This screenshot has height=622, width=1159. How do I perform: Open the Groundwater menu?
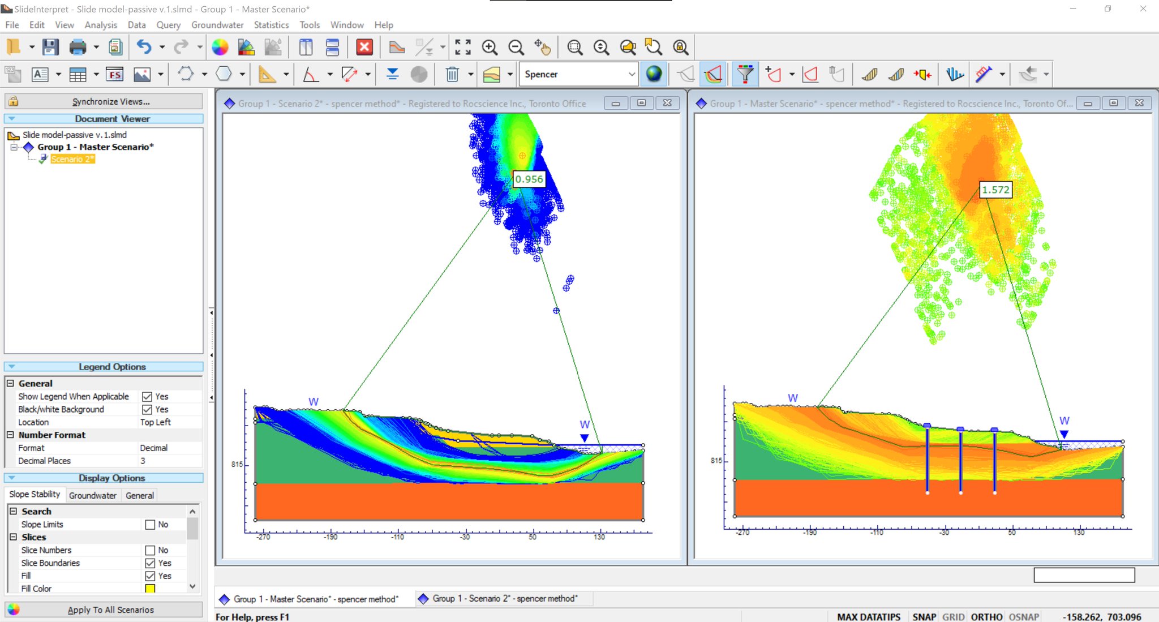(x=217, y=25)
